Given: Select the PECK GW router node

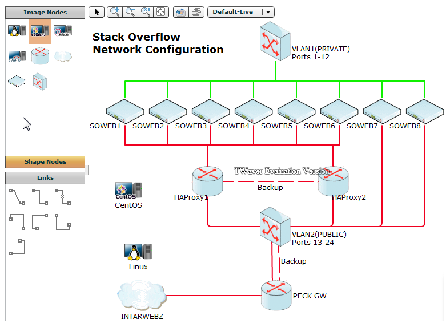Looking at the screenshot, I should 276,296.
